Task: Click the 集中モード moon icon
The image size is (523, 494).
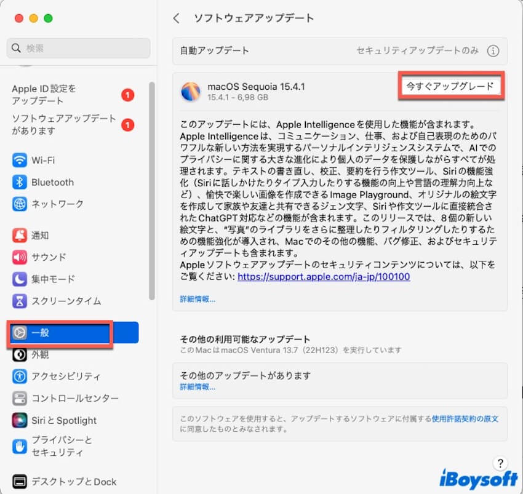Action: 20,279
